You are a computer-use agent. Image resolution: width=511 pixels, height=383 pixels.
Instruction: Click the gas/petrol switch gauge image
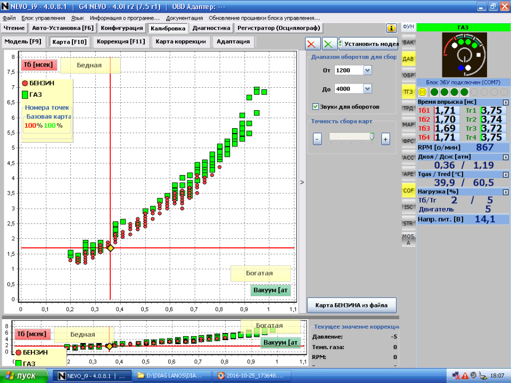click(464, 55)
